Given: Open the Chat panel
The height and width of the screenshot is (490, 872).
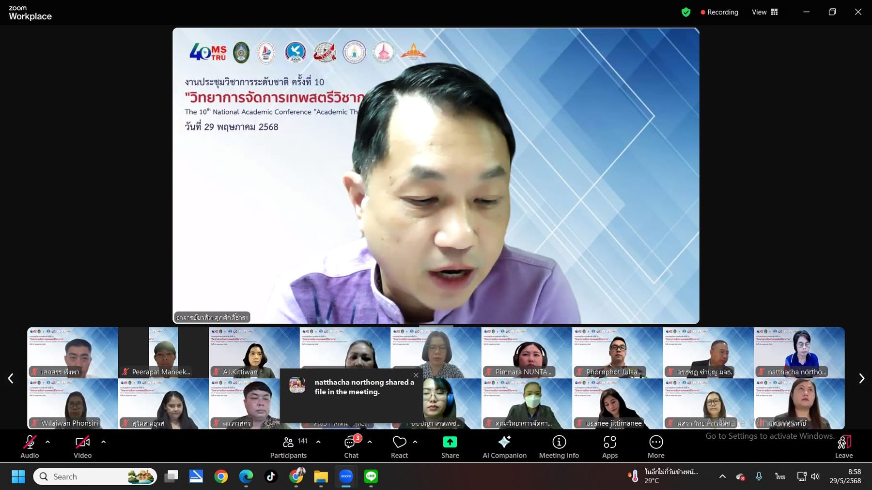Looking at the screenshot, I should pyautogui.click(x=351, y=447).
